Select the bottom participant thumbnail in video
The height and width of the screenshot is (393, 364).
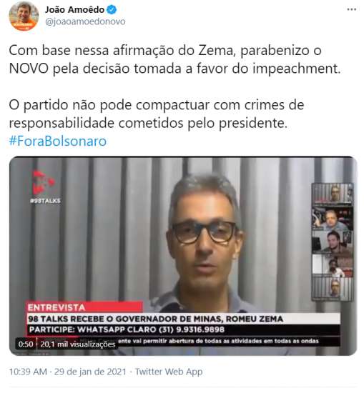333,289
